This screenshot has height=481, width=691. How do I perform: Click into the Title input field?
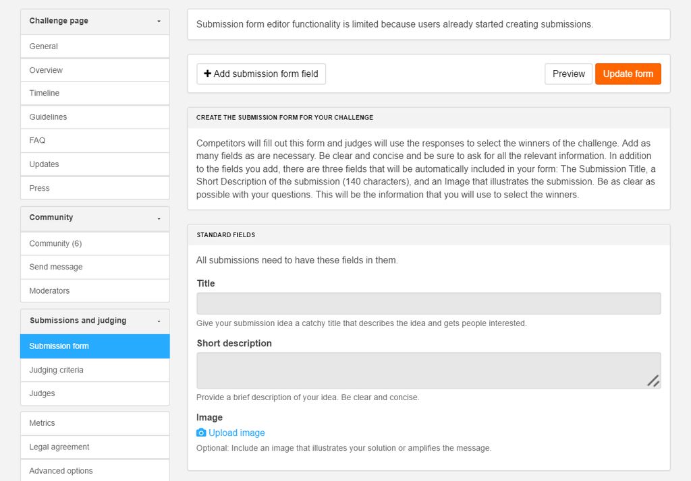pos(429,304)
